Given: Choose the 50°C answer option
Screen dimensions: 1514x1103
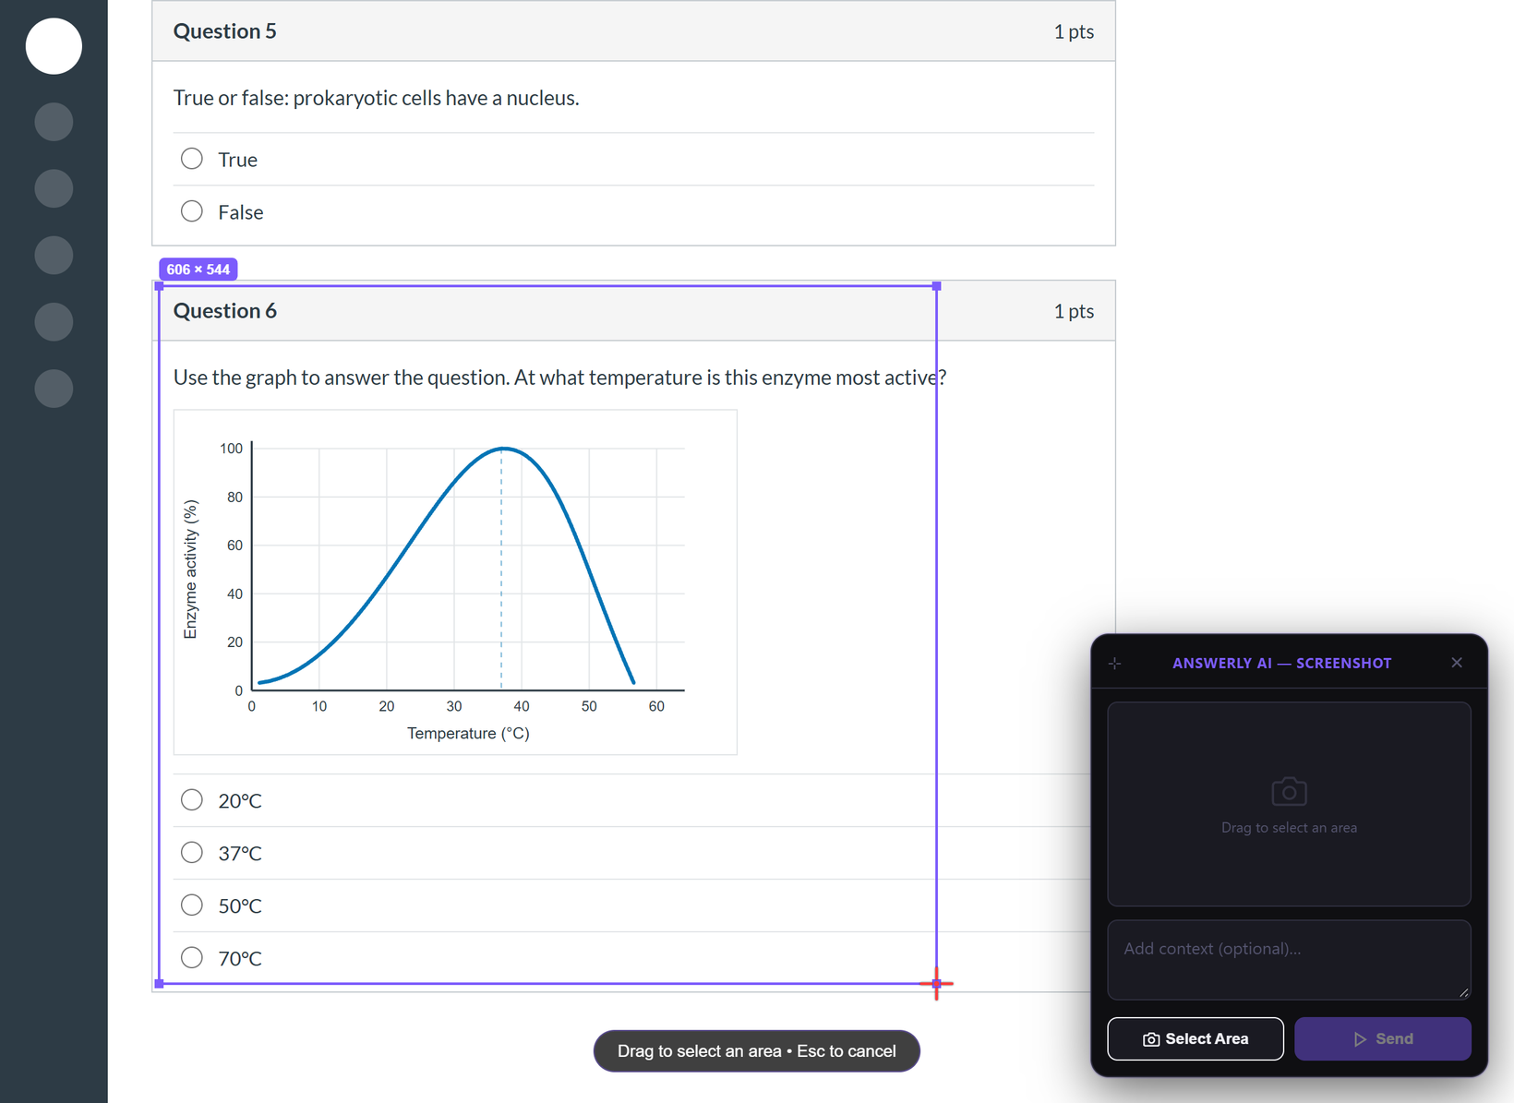Looking at the screenshot, I should click(192, 905).
